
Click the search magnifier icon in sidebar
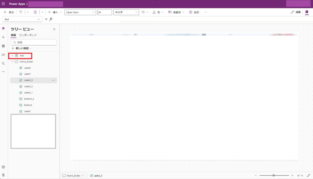3,64
